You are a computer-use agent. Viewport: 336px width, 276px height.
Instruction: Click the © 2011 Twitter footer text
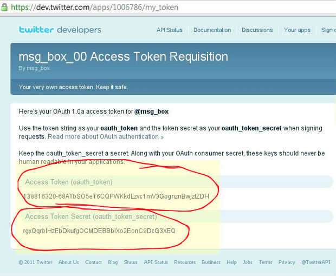[35, 262]
